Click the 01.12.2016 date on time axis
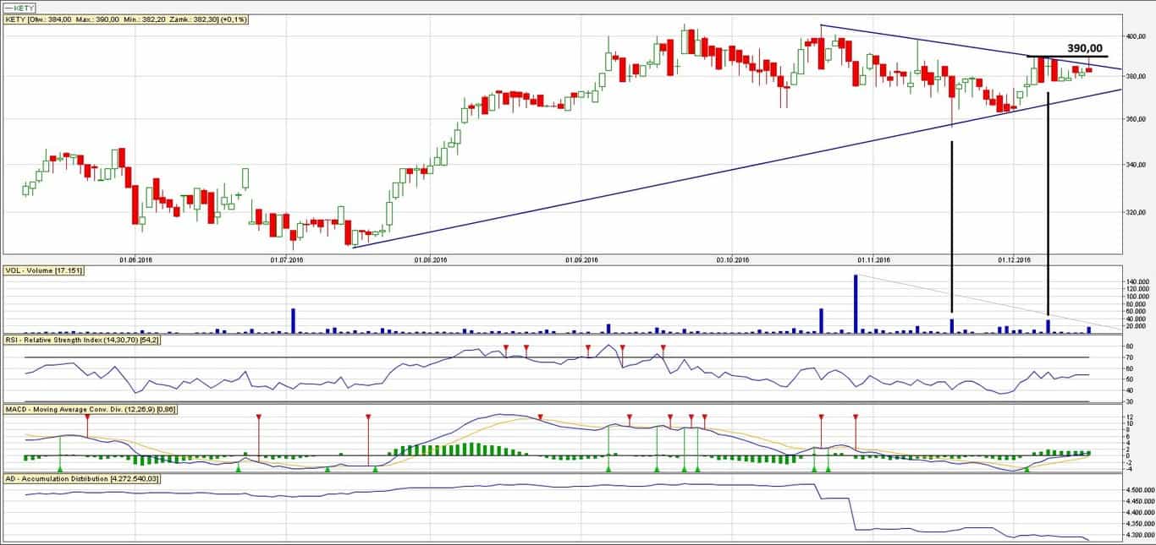The width and height of the screenshot is (1156, 545). click(1014, 260)
